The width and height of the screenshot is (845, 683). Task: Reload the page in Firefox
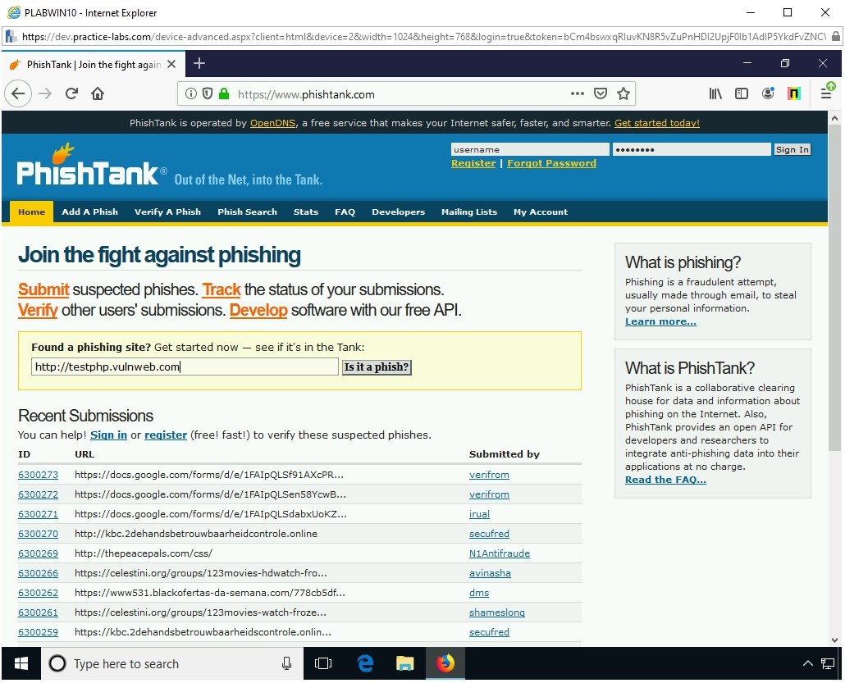pyautogui.click(x=71, y=93)
